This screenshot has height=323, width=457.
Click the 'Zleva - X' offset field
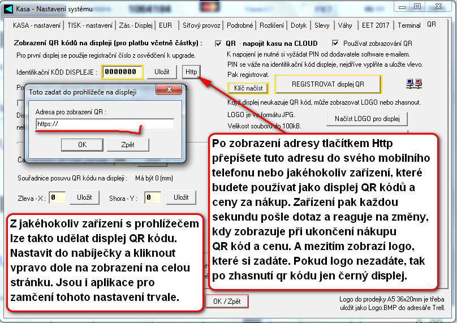pyautogui.click(x=56, y=198)
